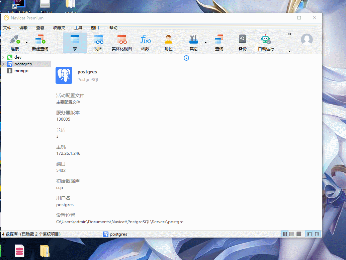Switch to detail table view in status bar

tap(299, 234)
